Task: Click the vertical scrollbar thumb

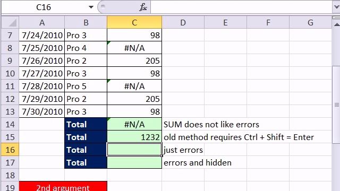Action: point(336,105)
